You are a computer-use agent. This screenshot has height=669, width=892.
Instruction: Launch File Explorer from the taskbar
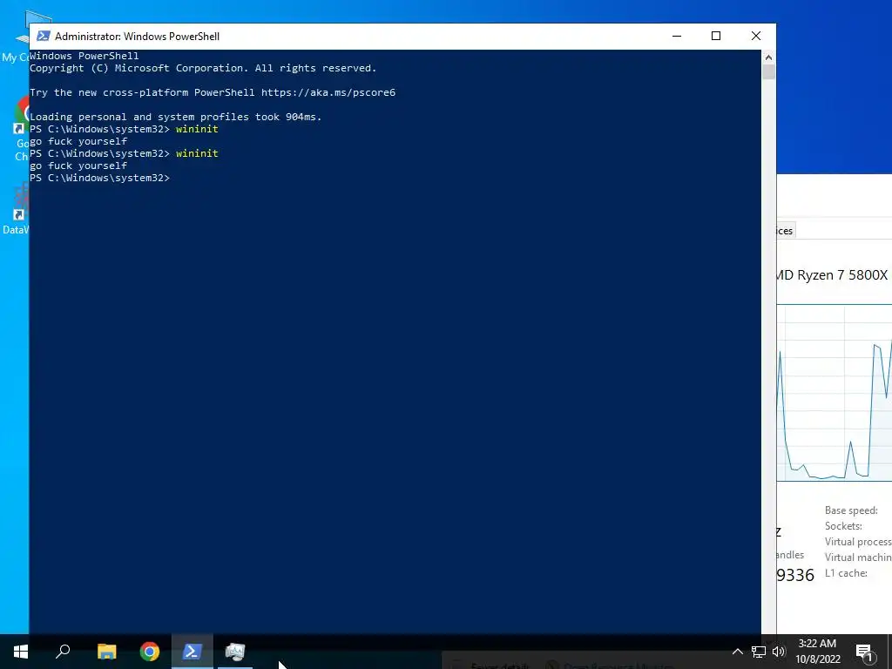click(106, 652)
